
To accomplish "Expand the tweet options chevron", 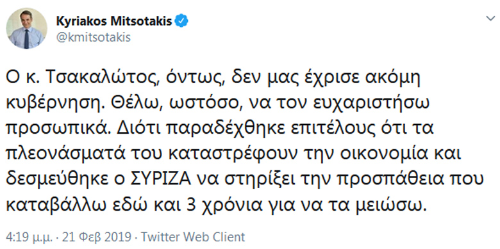I will (x=490, y=19).
